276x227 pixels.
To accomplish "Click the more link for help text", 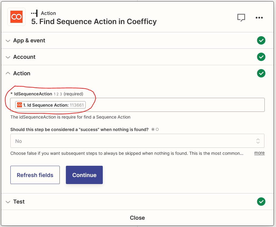I will click(259, 153).
